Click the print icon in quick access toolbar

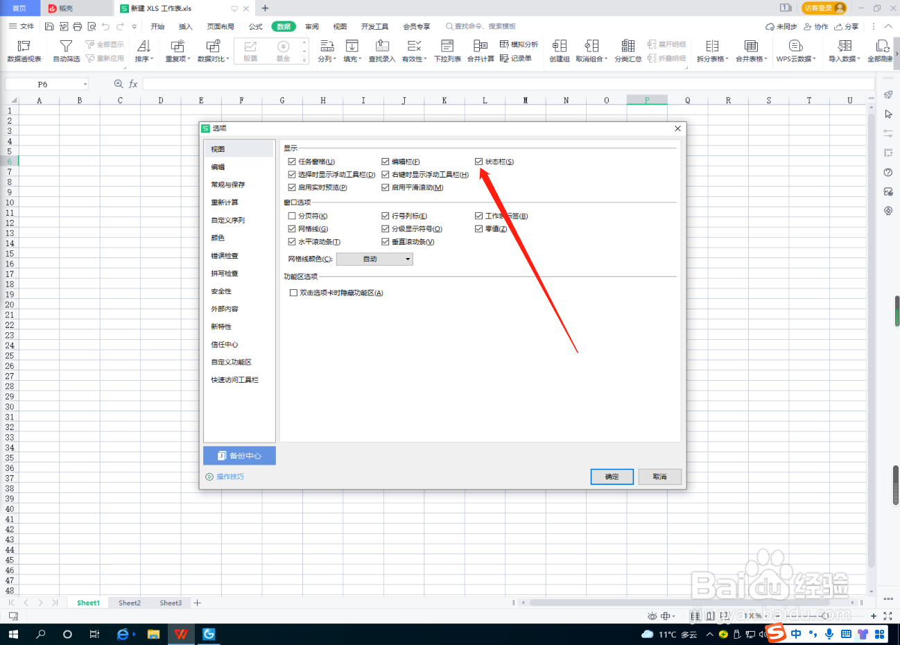[x=77, y=26]
